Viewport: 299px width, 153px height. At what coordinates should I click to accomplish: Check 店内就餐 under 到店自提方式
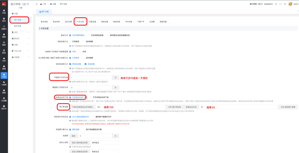click(x=88, y=41)
